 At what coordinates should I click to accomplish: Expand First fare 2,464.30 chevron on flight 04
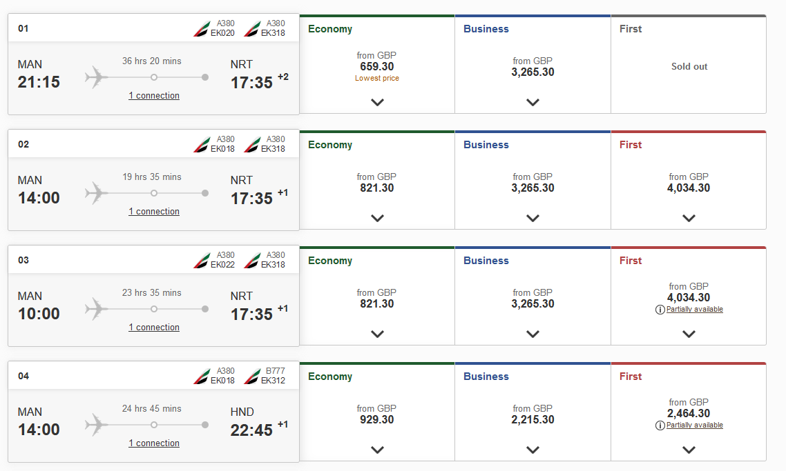pos(689,450)
